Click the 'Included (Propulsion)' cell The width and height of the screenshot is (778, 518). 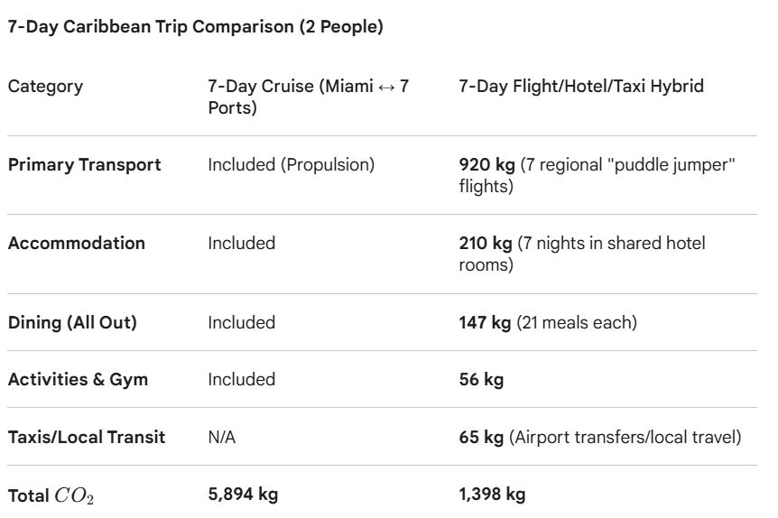click(x=292, y=165)
